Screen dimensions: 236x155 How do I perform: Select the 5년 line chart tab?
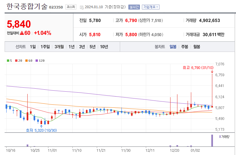click(92, 47)
